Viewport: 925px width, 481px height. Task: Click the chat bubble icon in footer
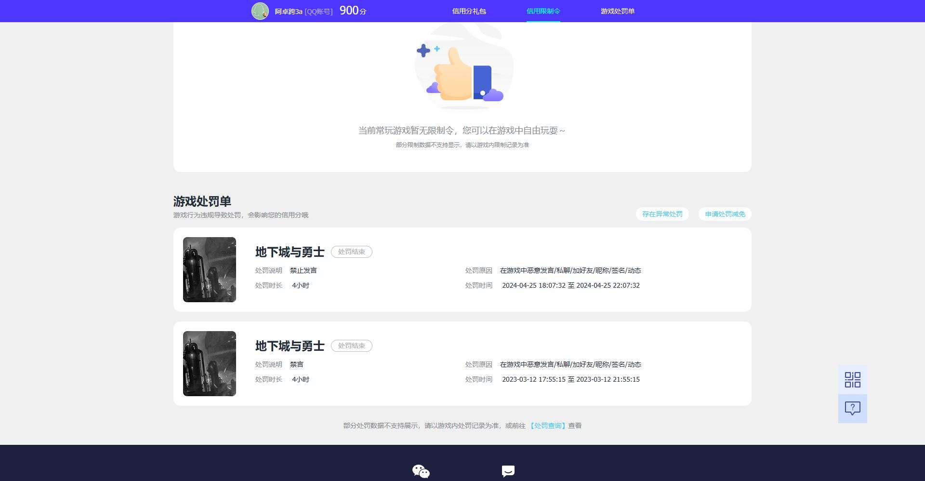coord(508,471)
